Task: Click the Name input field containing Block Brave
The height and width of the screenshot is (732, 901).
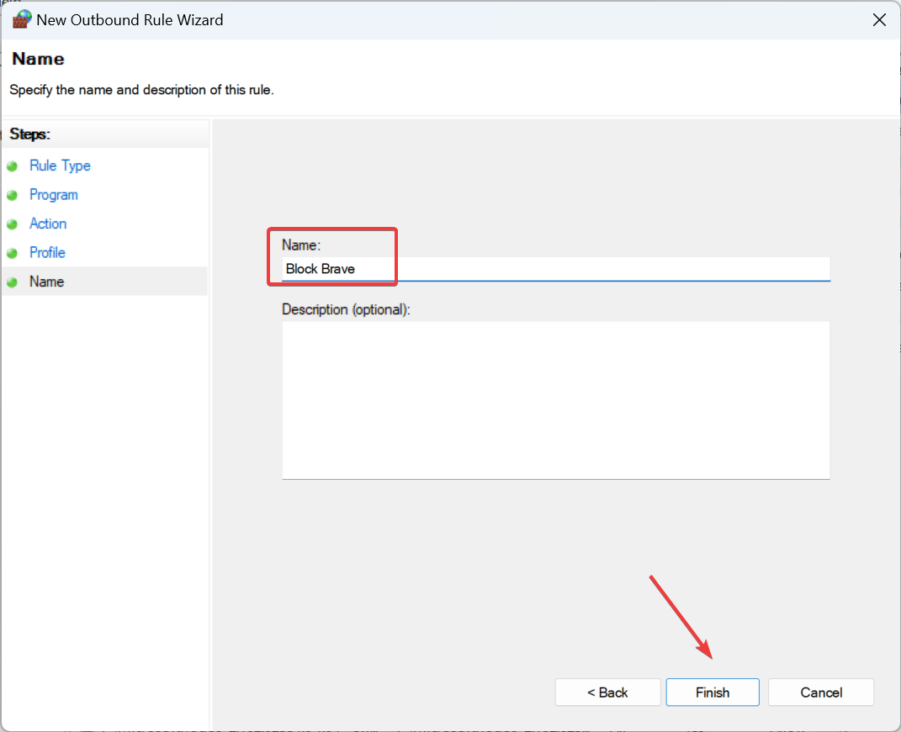Action: 555,269
